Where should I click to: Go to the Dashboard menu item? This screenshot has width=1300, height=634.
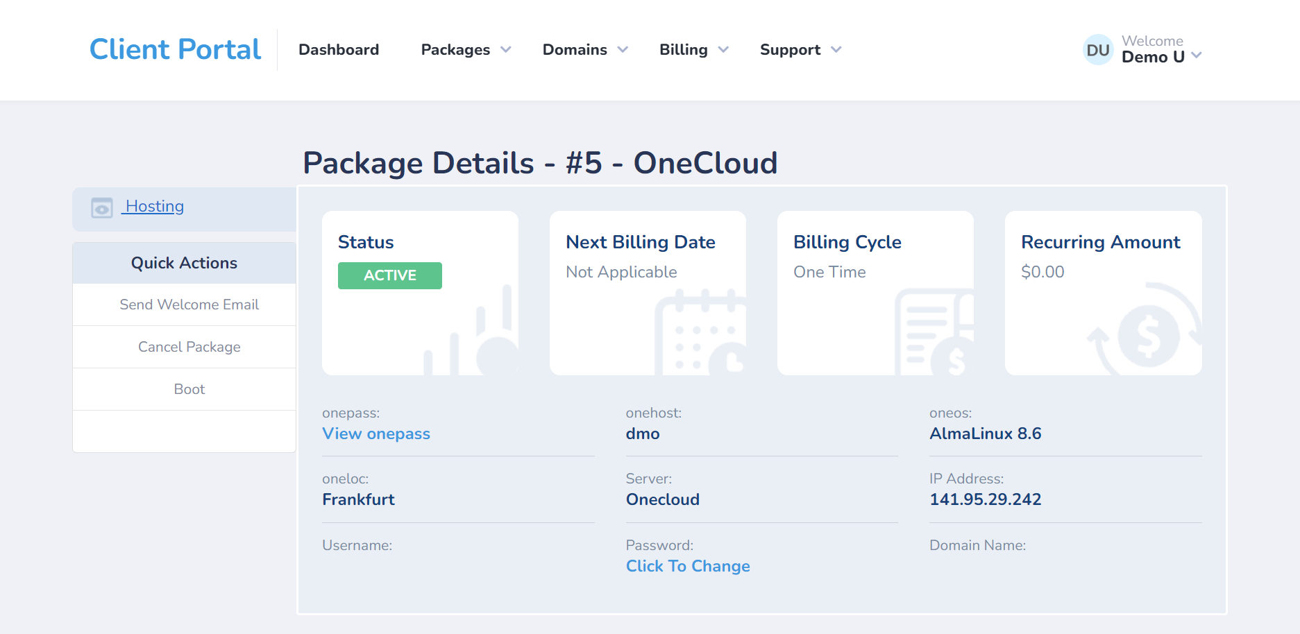(x=339, y=49)
